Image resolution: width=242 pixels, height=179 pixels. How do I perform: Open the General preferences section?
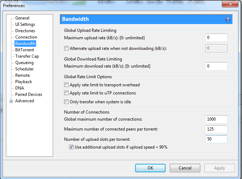[22, 18]
